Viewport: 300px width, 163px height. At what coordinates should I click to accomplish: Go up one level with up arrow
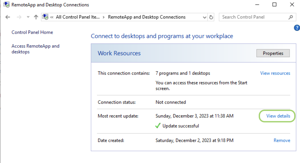(36, 17)
